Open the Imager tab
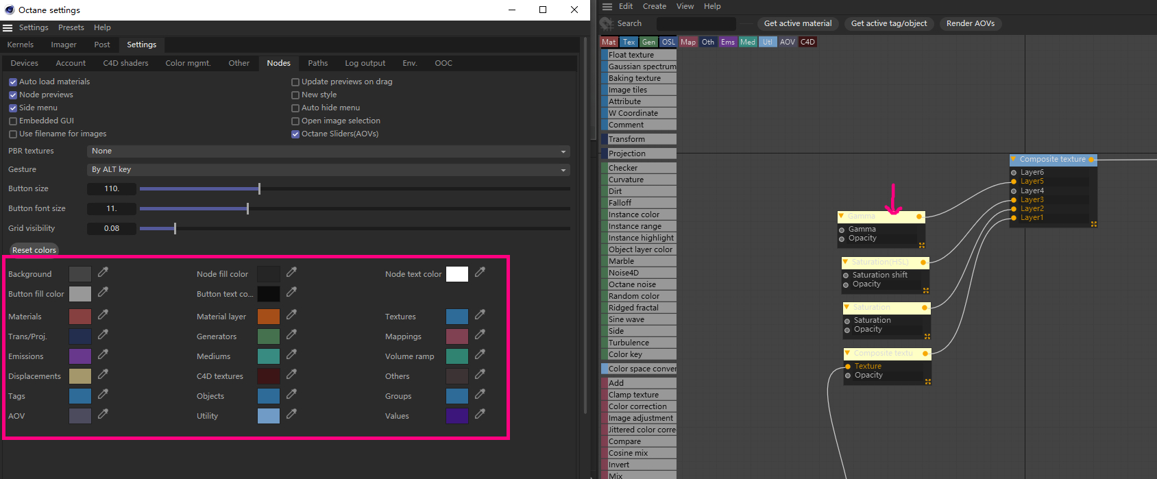The image size is (1157, 479). tap(64, 45)
